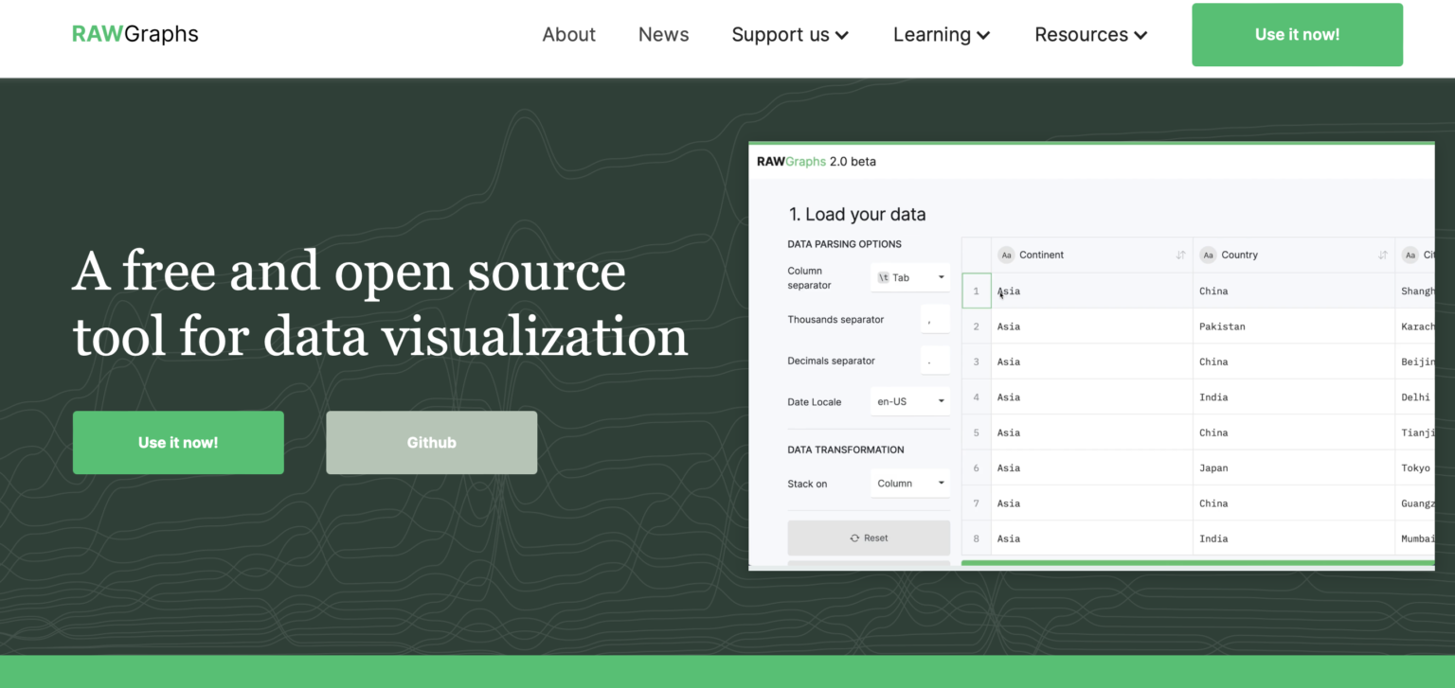Image resolution: width=1455 pixels, height=688 pixels.
Task: Click the Pakistan cell in row 2
Action: point(1294,326)
